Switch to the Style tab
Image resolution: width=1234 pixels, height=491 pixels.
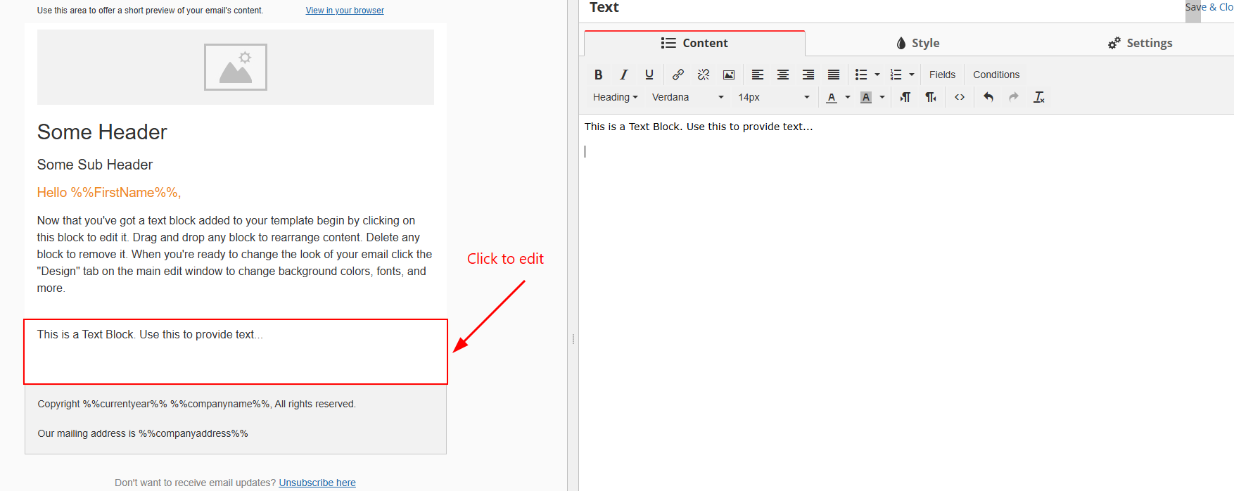point(918,43)
